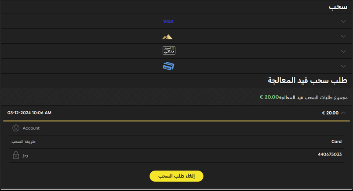Click the withdrawal code 440675033

330,154
